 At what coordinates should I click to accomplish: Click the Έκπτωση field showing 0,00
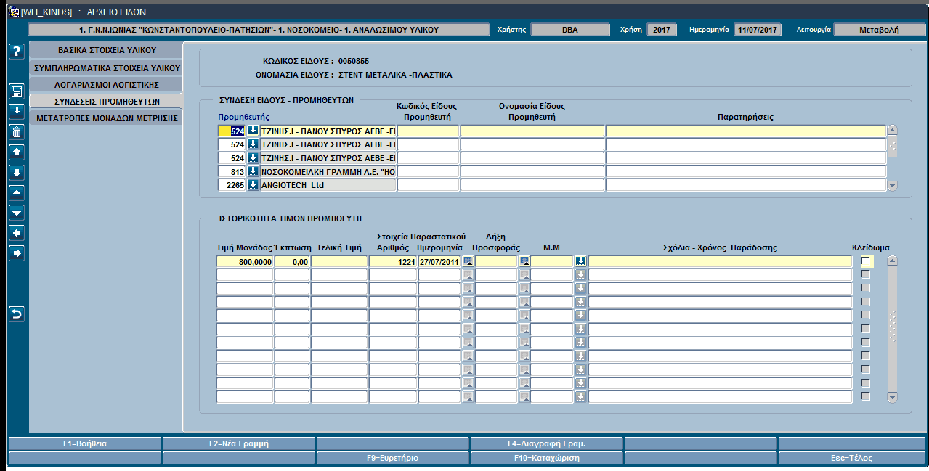point(292,261)
